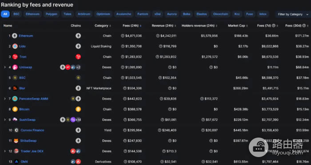Open the PancakeSwap AMM link
This screenshot has width=311, height=165.
pos(33,99)
